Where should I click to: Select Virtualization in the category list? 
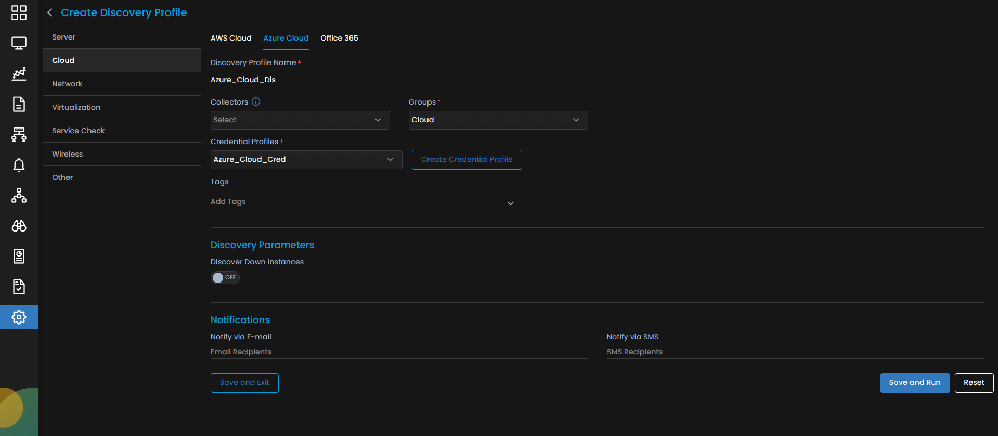pyautogui.click(x=122, y=107)
